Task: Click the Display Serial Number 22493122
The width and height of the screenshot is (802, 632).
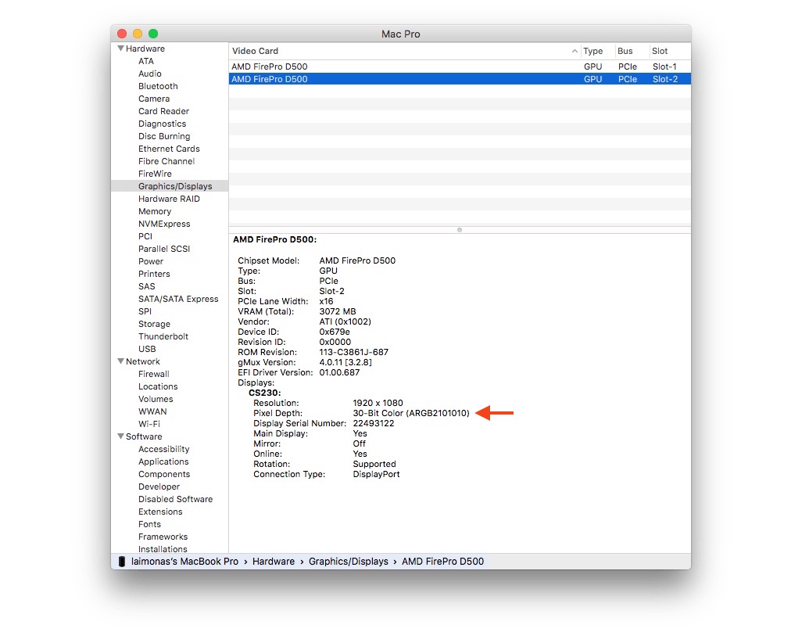Action: [374, 423]
